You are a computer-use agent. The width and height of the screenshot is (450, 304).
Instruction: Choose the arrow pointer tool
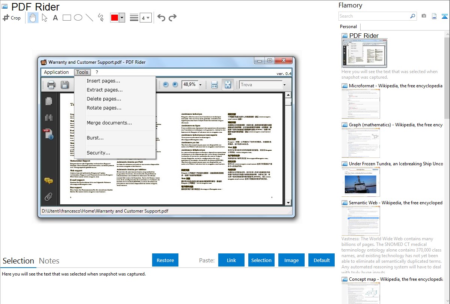[x=44, y=18]
